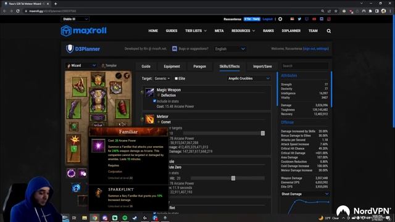Select the left ring slot
The height and width of the screenshot is (222, 395).
click(x=74, y=126)
